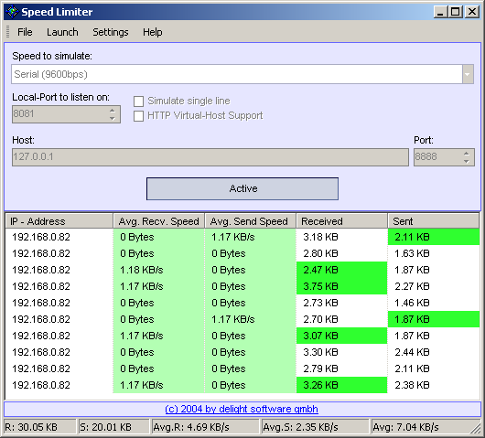Open the Help menu

152,32
